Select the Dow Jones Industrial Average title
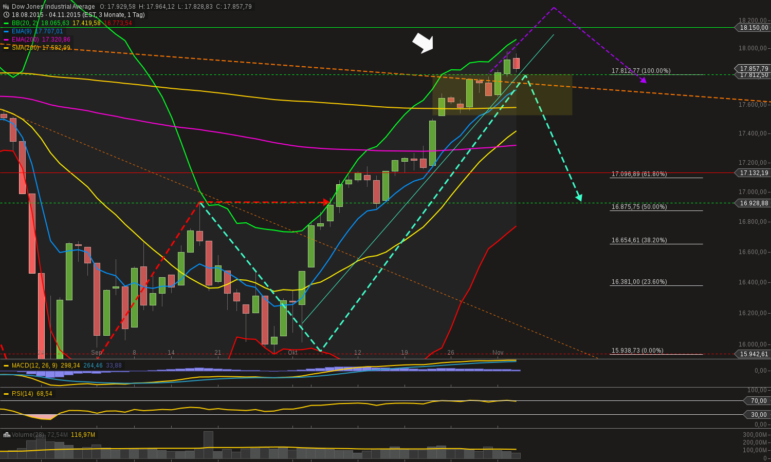Viewport: 771px width, 462px height. [x=53, y=7]
